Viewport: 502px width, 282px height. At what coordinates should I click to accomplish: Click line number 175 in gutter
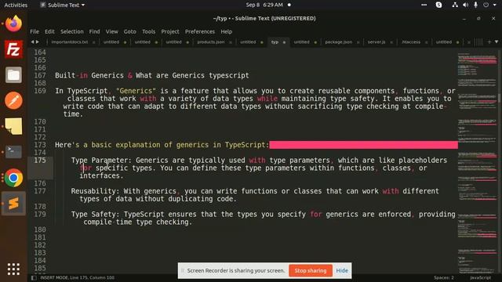40,160
